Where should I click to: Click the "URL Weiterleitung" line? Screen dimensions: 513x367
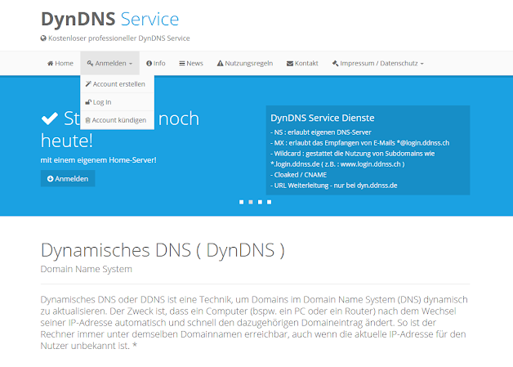point(334,186)
